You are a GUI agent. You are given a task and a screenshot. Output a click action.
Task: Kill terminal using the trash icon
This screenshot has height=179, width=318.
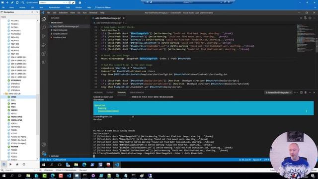click(x=306, y=92)
